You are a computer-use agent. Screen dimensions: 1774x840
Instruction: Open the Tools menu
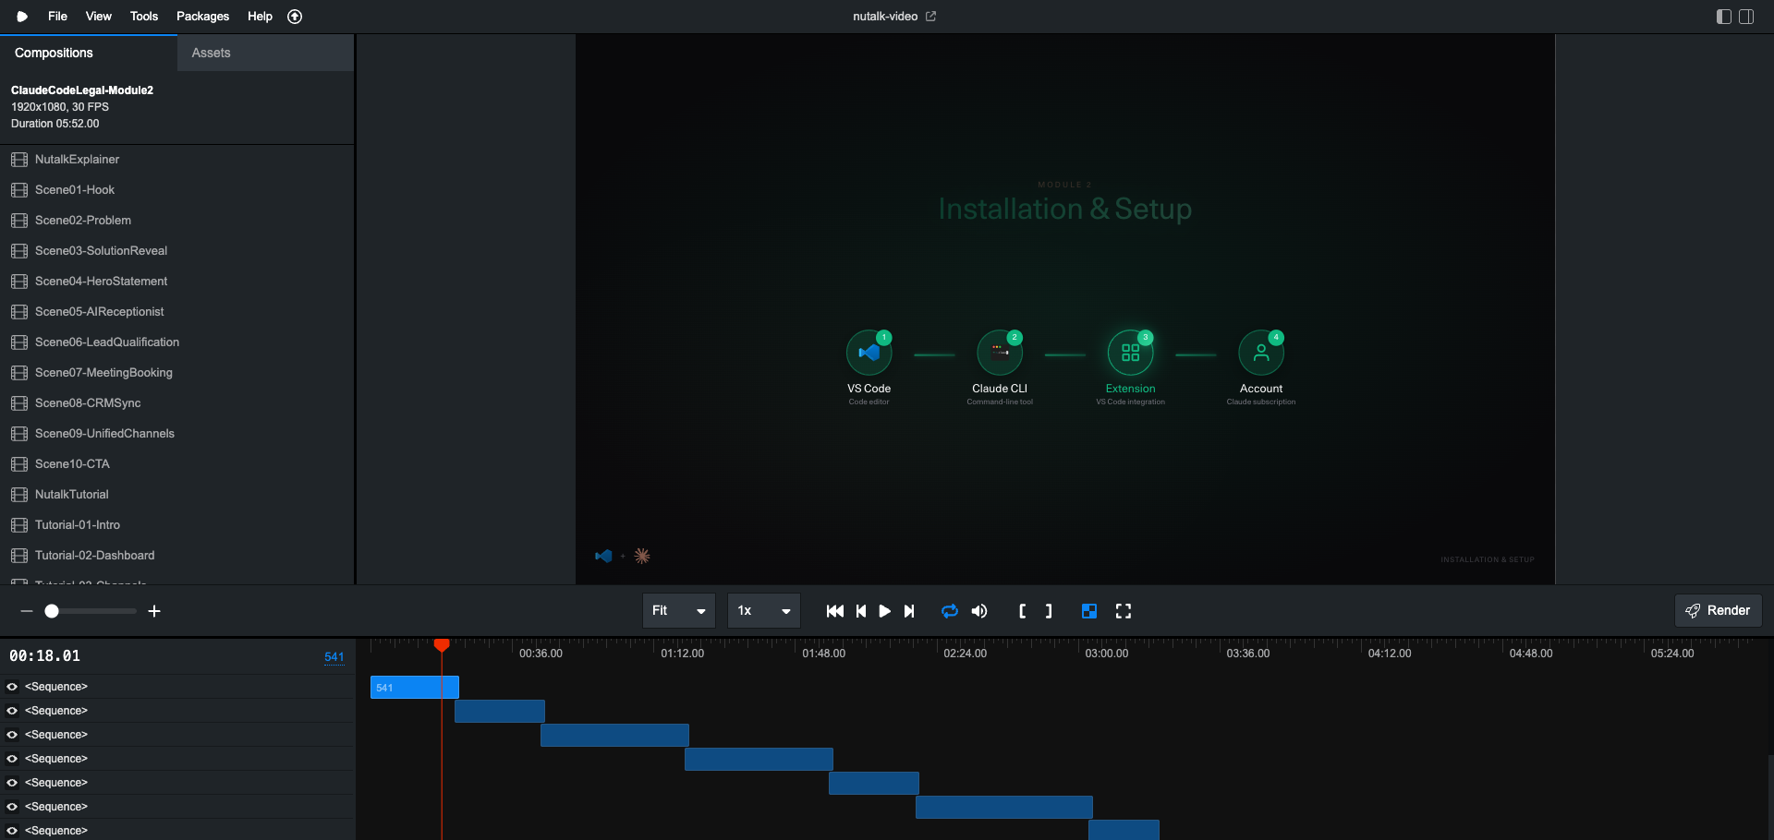coord(143,16)
